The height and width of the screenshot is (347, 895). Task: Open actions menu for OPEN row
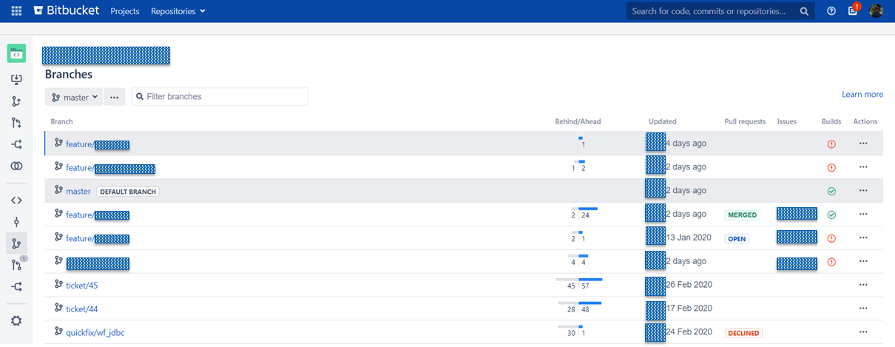(863, 238)
